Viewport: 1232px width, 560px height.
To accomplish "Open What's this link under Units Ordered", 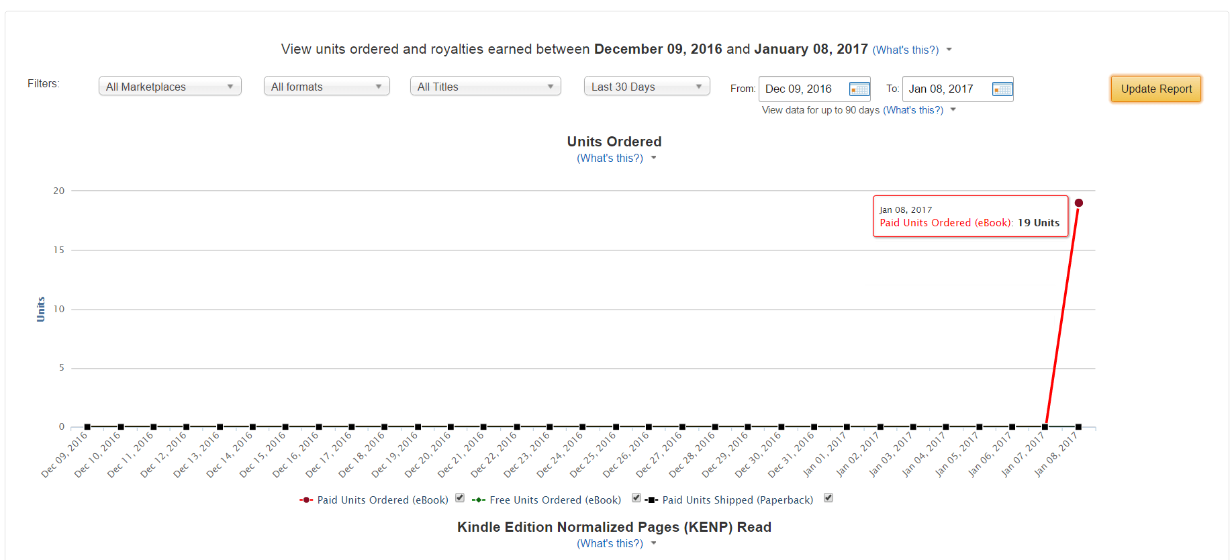I will click(x=610, y=158).
